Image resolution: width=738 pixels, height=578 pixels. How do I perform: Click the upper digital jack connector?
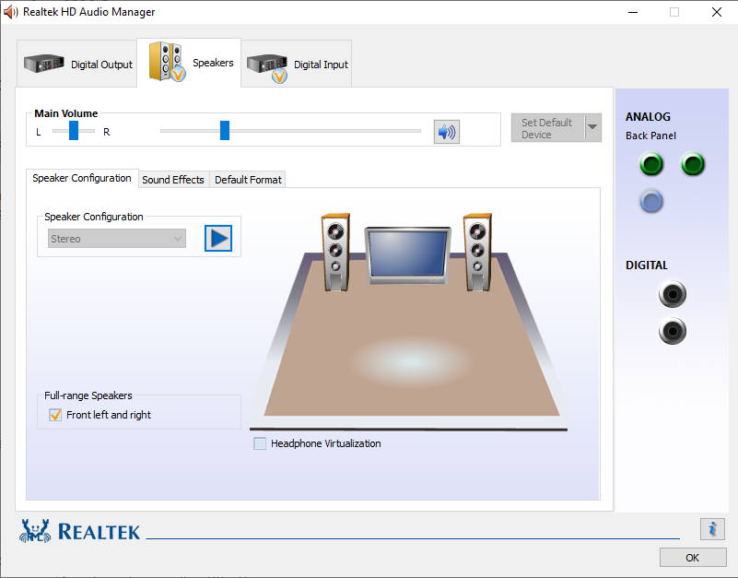[x=673, y=294]
